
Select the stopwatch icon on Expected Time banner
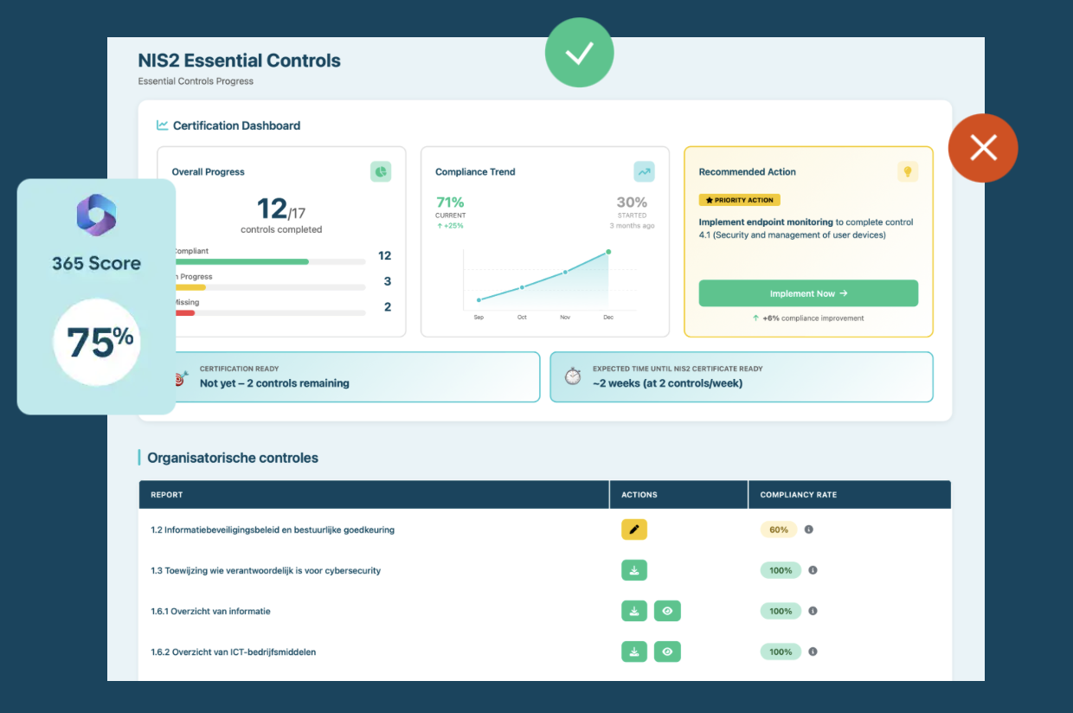[x=572, y=376]
